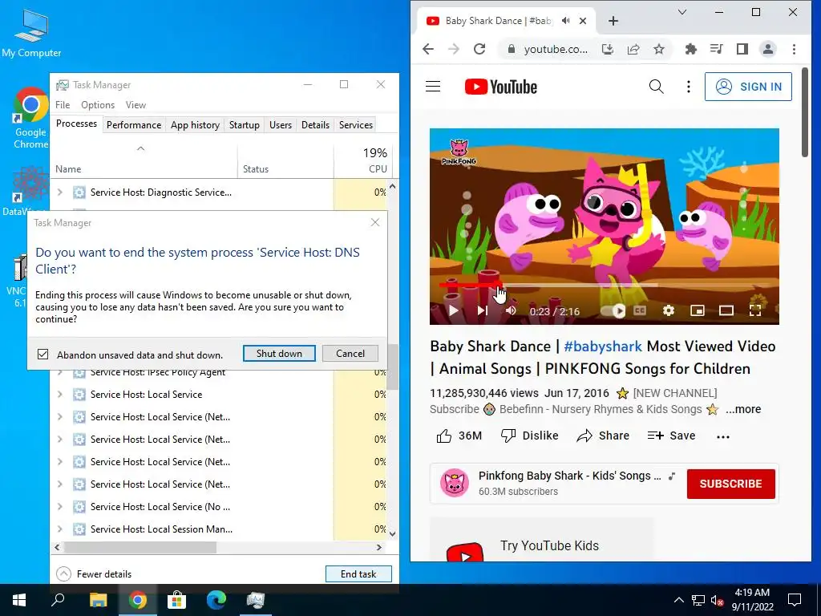821x616 pixels.
Task: Switch to the Performance tab
Action: 134,124
